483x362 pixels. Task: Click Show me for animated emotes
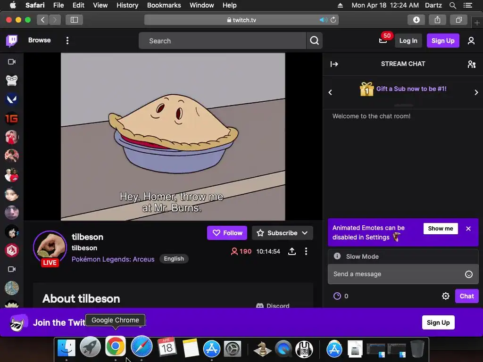pyautogui.click(x=441, y=229)
